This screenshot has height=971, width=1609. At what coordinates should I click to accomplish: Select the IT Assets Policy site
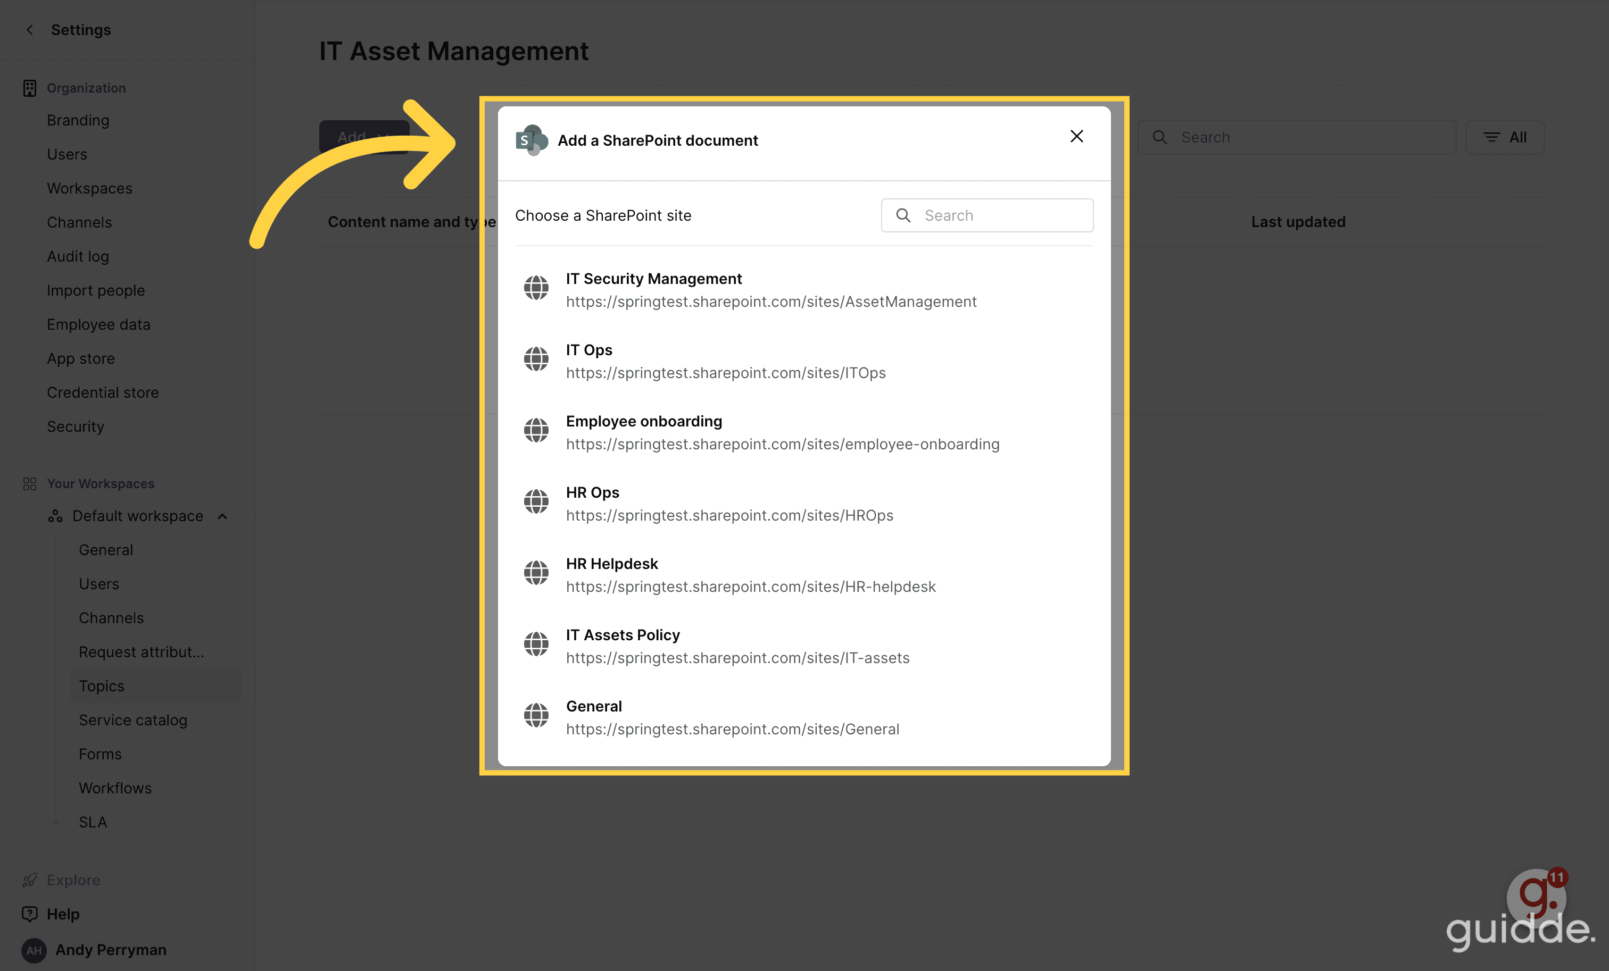pyautogui.click(x=804, y=646)
